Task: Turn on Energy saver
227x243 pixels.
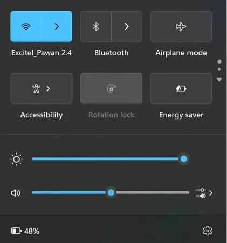Action: click(x=181, y=88)
